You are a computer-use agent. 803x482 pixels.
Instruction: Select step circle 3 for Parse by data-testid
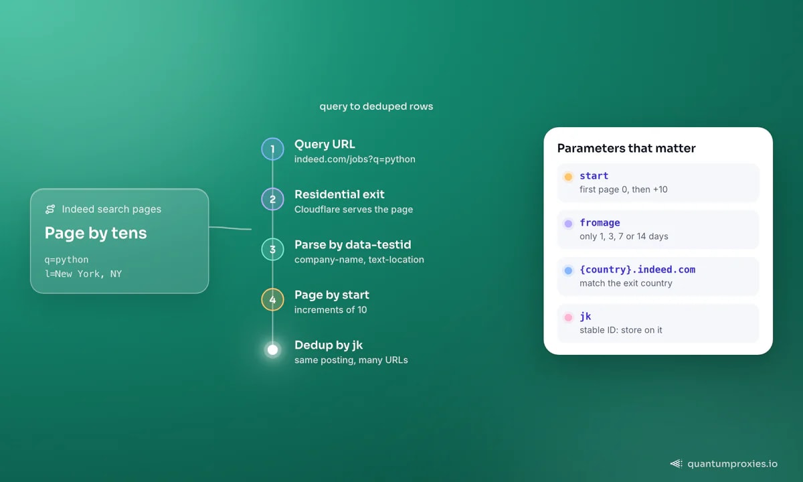click(272, 249)
